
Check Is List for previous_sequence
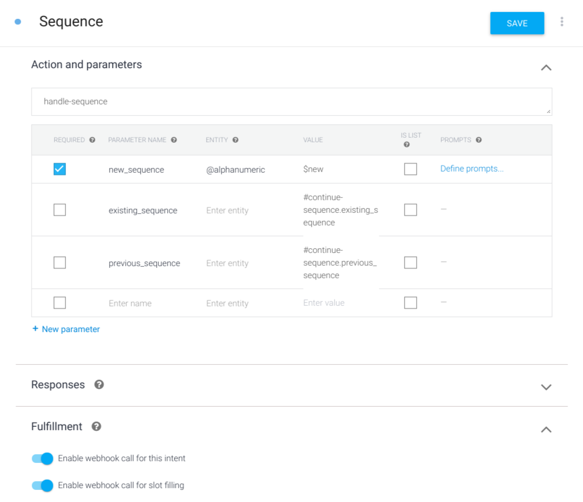pos(410,263)
